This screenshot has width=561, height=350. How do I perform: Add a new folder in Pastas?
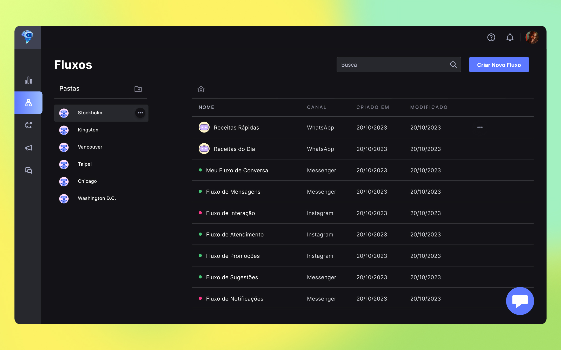coord(138,89)
